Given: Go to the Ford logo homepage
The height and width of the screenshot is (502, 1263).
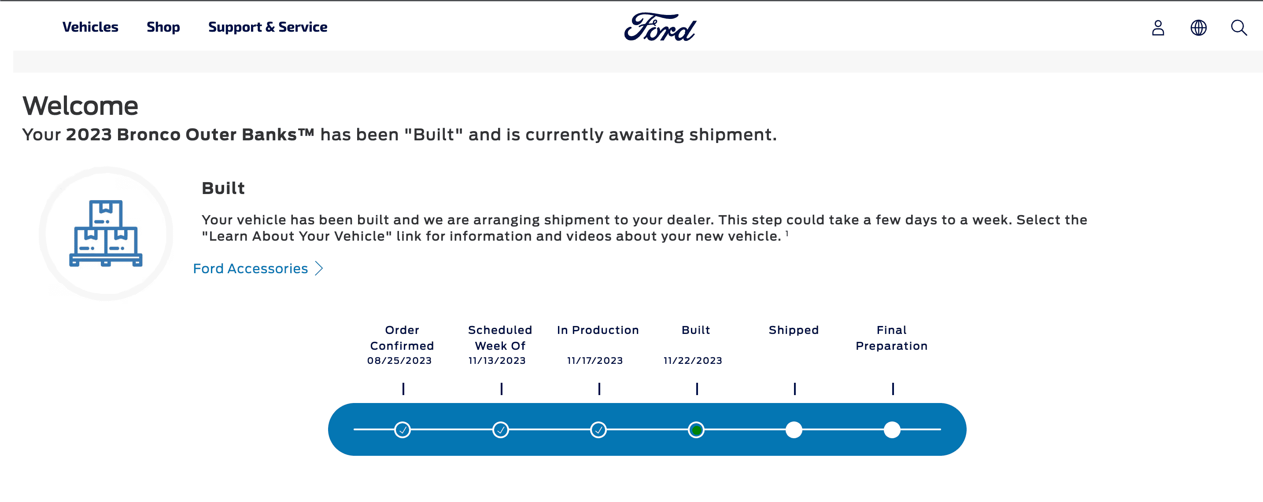Looking at the screenshot, I should (x=659, y=27).
